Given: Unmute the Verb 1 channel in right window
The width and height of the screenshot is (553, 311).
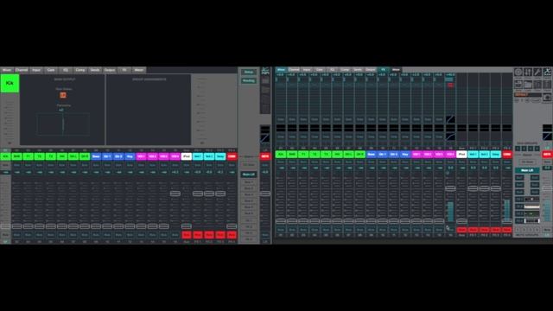Looking at the screenshot, I should coord(473,230).
